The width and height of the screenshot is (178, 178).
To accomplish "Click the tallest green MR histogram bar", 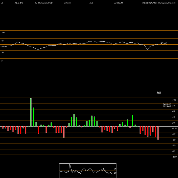I will point(31,112).
